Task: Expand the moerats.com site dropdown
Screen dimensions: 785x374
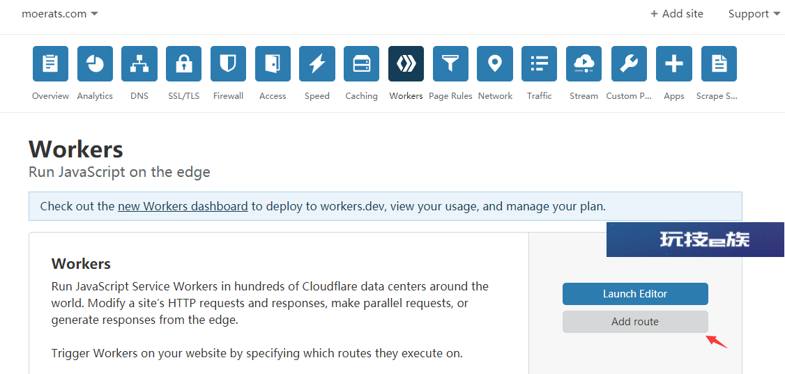Action: (x=59, y=14)
